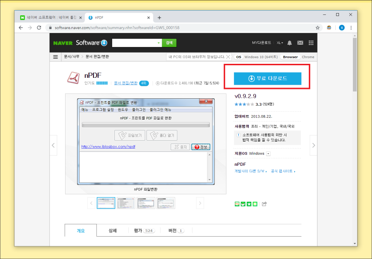
Task: Click the green 검색 search button
Action: click(169, 43)
